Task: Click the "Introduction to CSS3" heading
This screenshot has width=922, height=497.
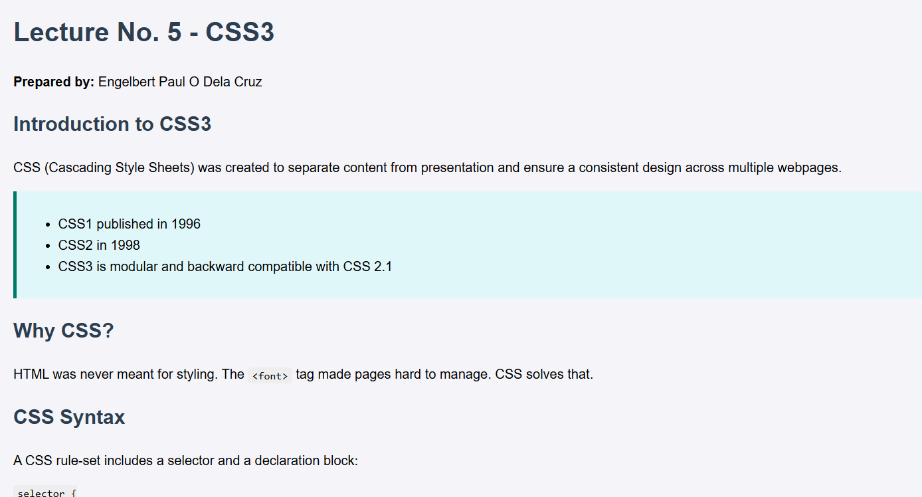Action: click(x=112, y=124)
